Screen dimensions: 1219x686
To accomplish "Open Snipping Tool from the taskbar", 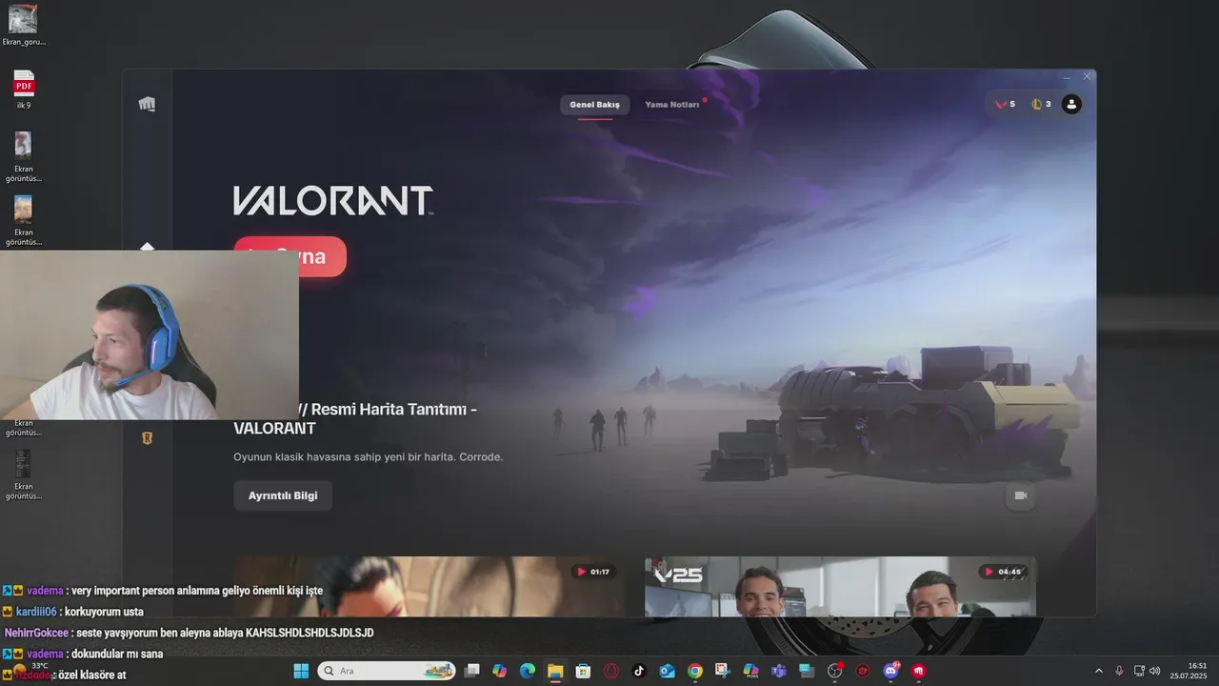I will (x=723, y=671).
